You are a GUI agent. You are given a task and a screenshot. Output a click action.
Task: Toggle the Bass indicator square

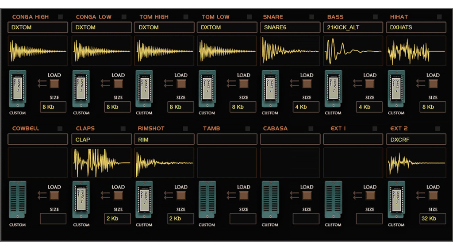[x=375, y=17]
